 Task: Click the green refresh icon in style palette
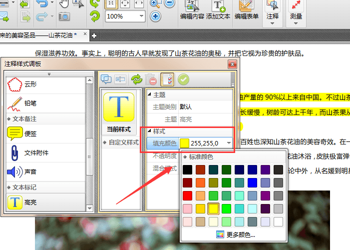(136, 79)
